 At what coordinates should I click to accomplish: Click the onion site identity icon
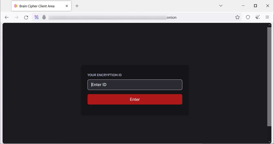44,17
